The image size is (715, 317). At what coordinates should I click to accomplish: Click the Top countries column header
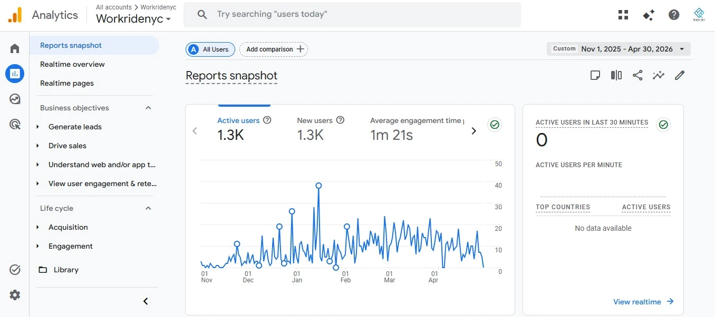[563, 207]
